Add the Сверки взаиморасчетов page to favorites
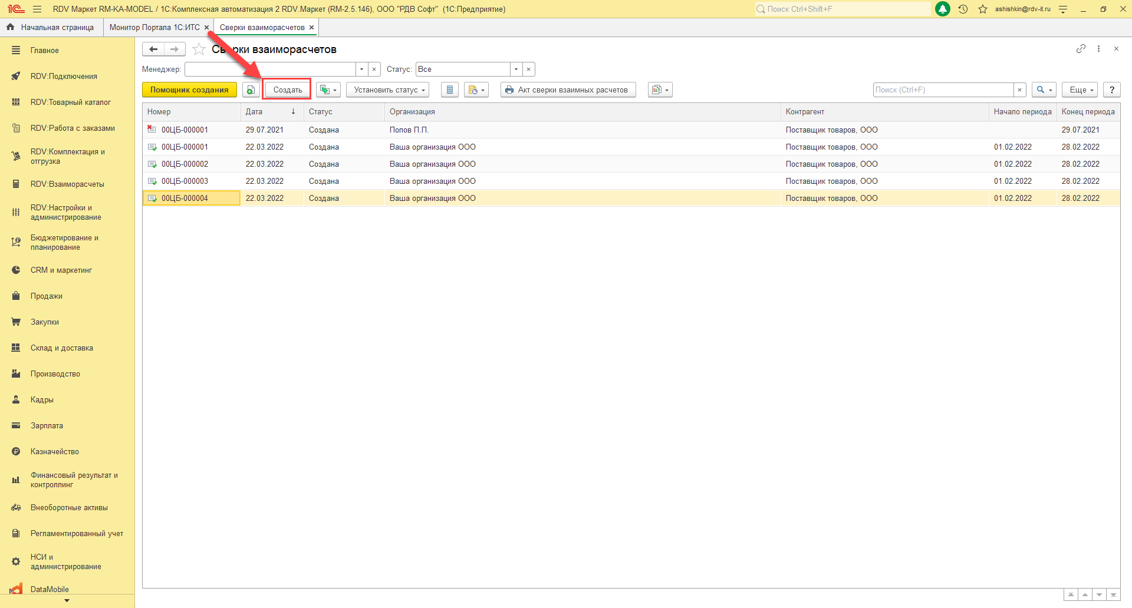The image size is (1132, 608). tap(199, 49)
